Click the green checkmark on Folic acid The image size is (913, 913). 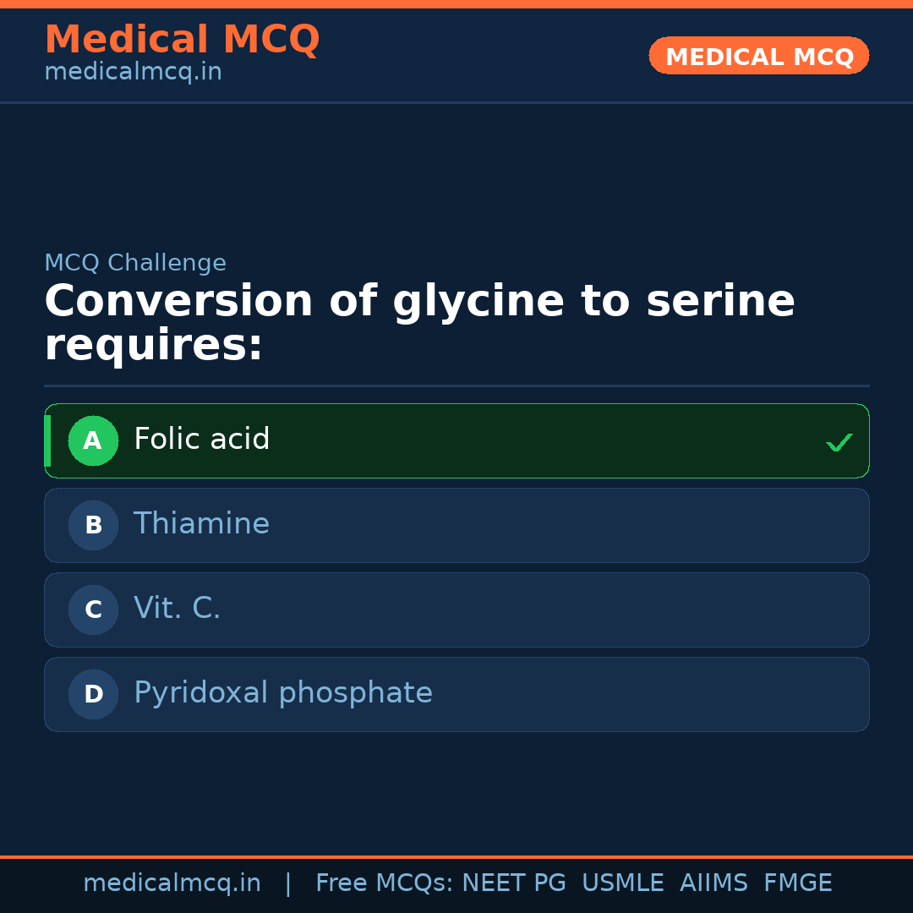pos(839,442)
